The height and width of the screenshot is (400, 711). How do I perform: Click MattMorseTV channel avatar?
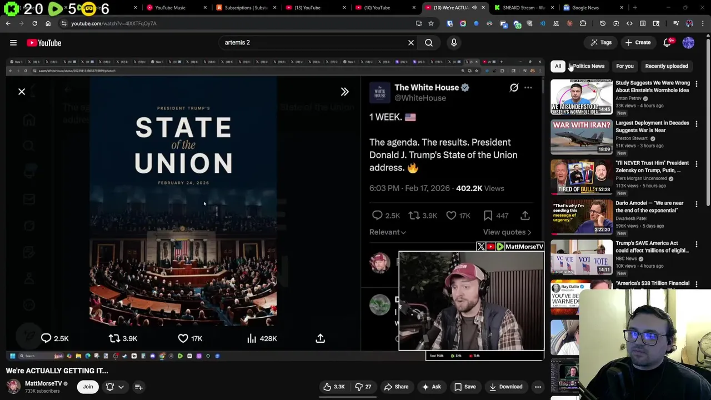(x=13, y=386)
